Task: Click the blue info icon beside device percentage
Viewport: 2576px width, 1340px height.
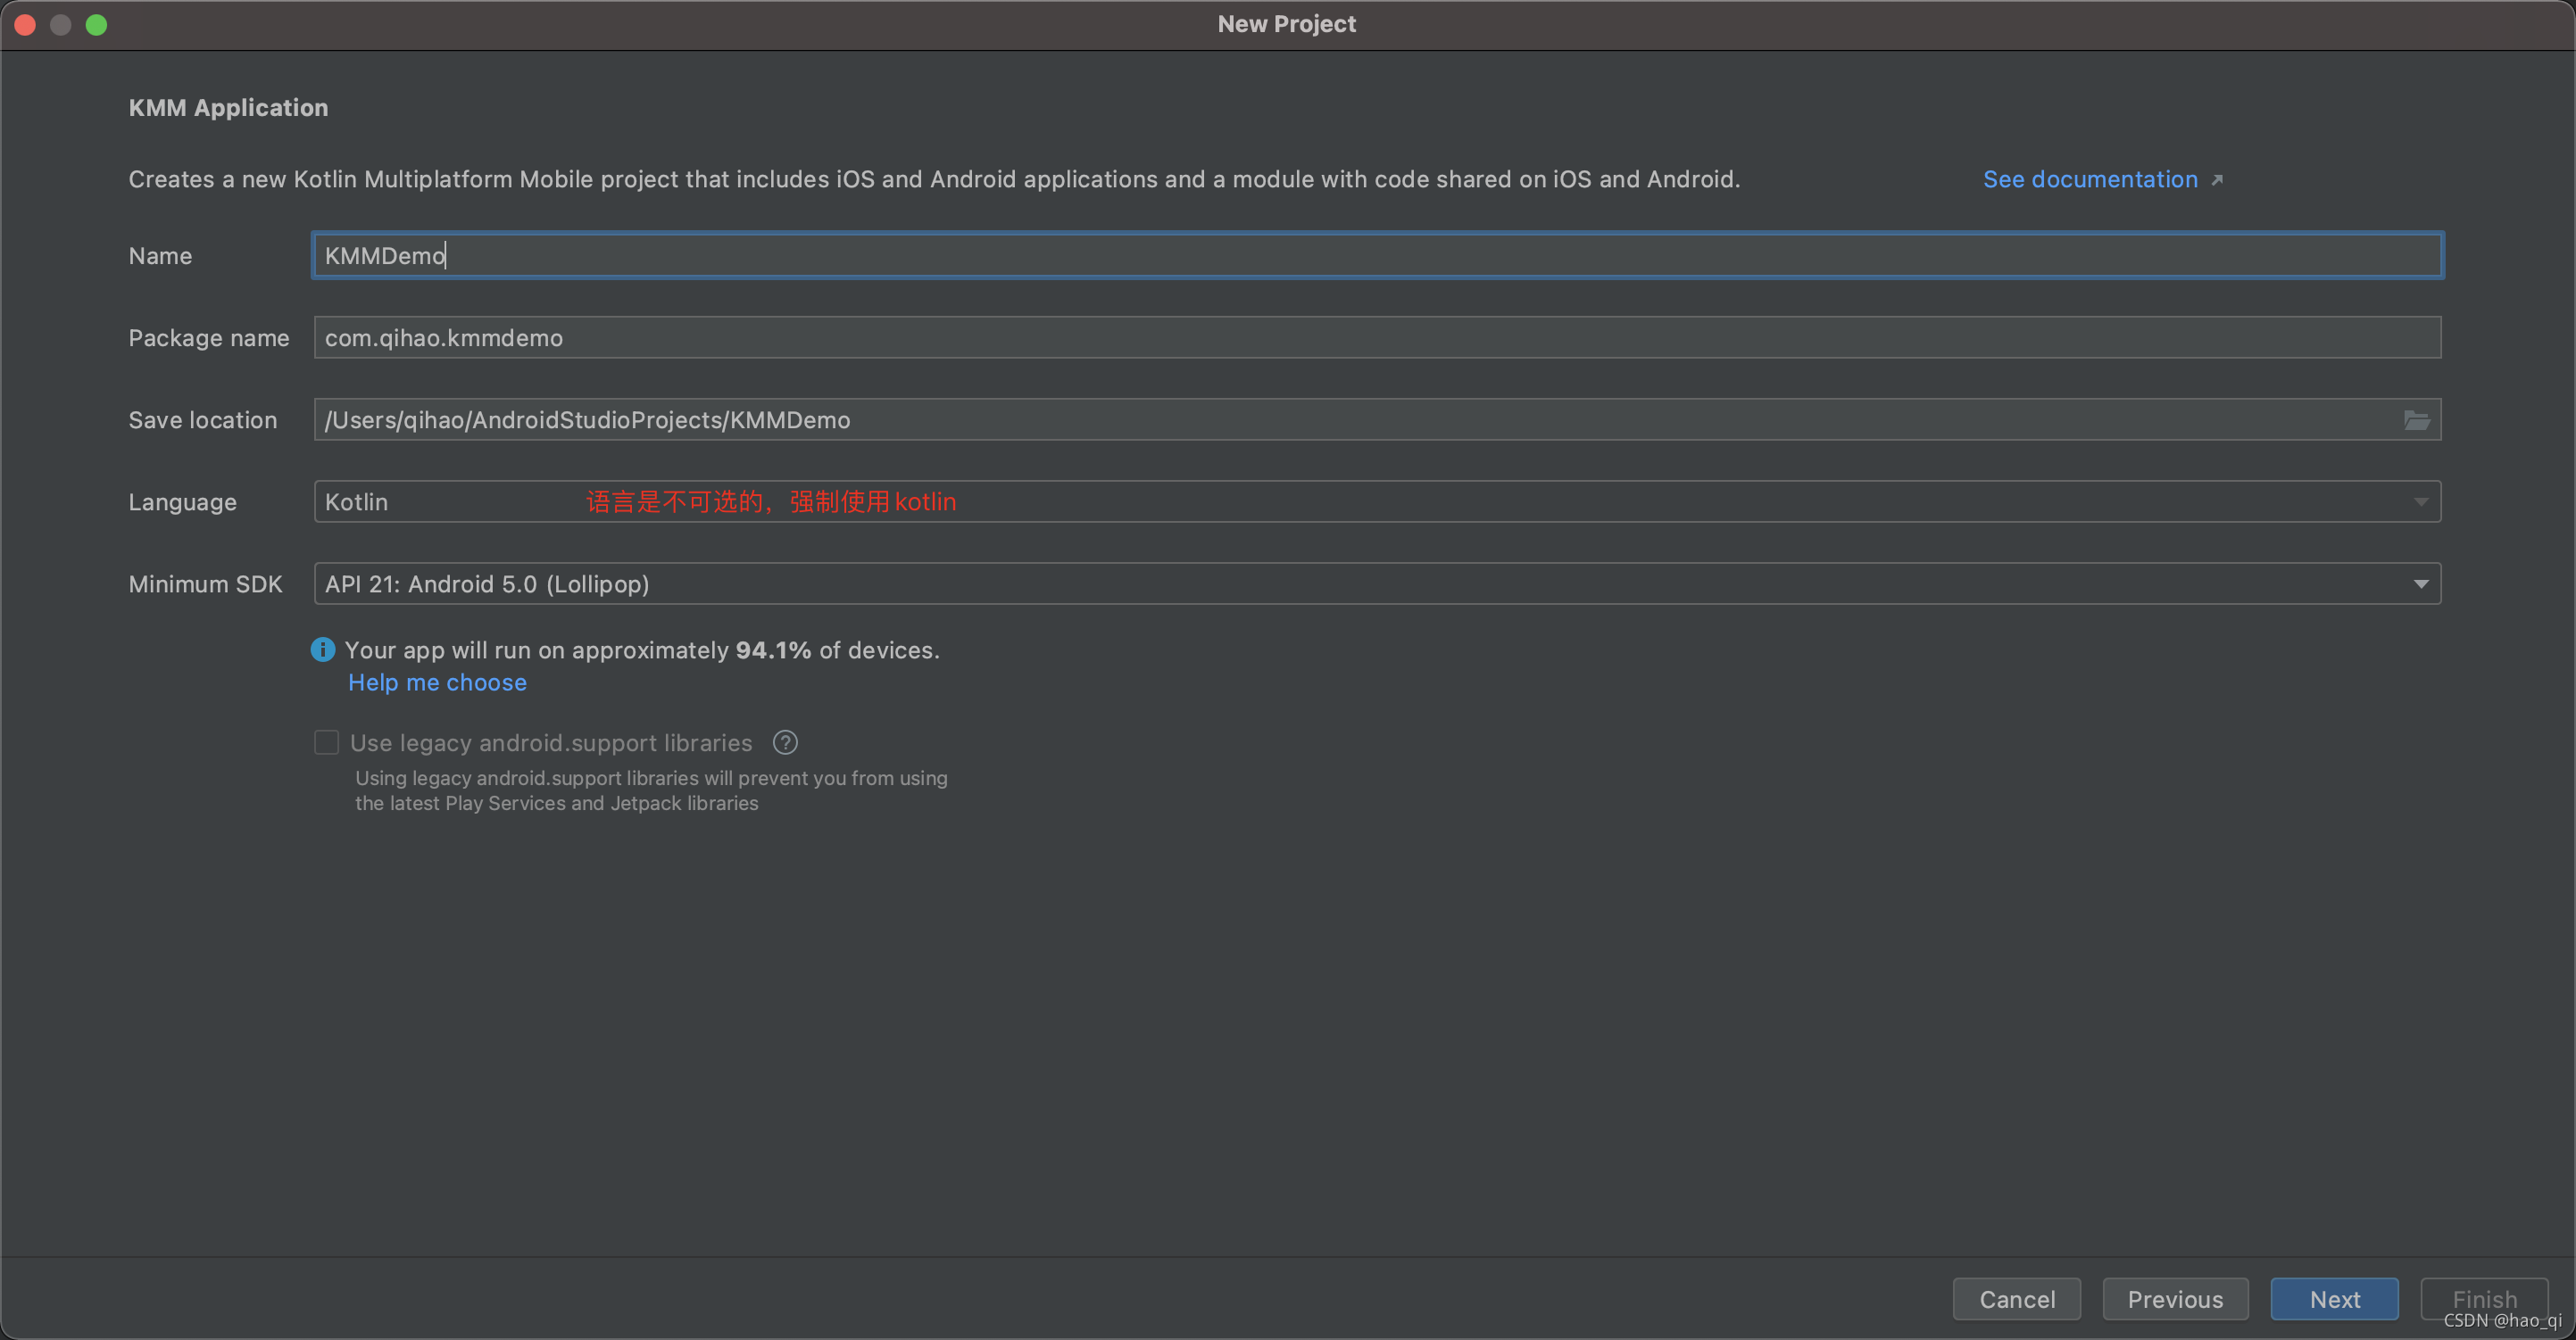Action: pos(323,649)
